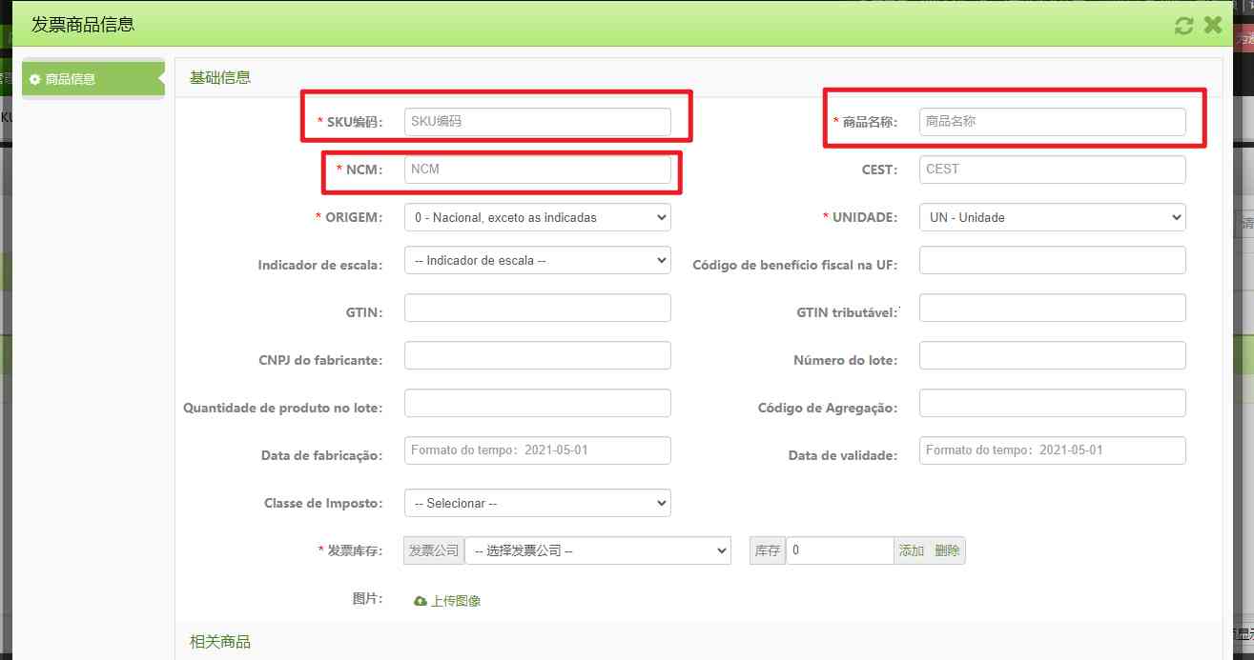Click the 删除 button for invoice stock
The width and height of the screenshot is (1254, 660).
pyautogui.click(x=947, y=550)
